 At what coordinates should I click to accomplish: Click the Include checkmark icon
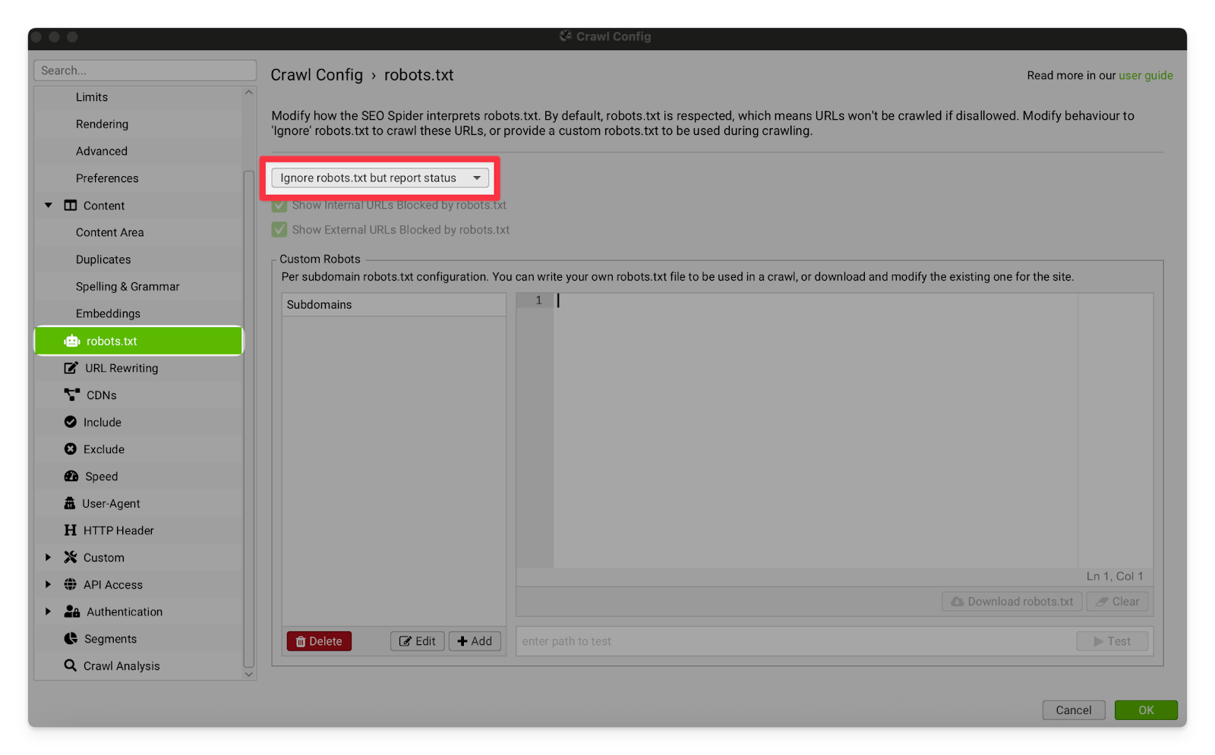tap(71, 422)
